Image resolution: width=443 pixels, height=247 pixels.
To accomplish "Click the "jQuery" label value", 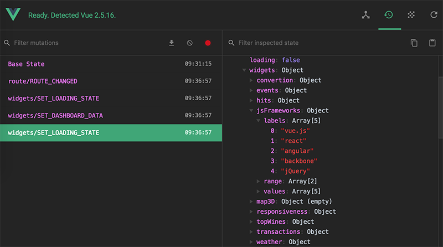I will pos(295,171).
